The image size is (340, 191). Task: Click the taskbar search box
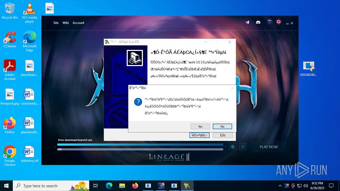tap(51, 186)
